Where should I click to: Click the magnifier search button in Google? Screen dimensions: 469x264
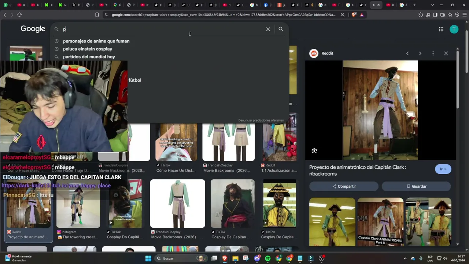click(x=281, y=29)
